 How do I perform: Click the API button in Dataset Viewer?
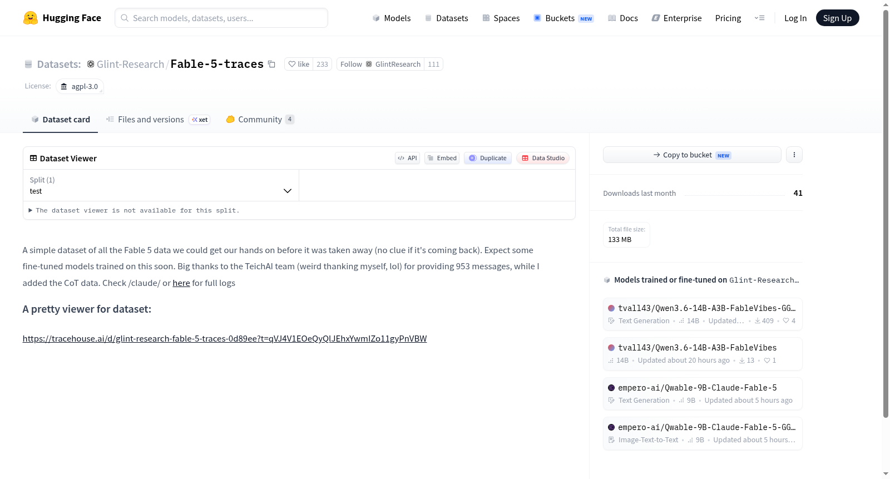pos(407,158)
